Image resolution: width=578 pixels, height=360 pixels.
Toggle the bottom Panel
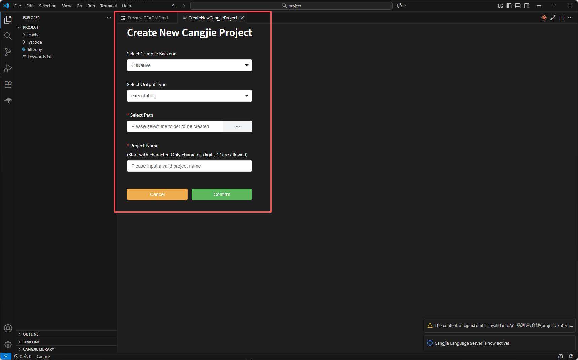(x=518, y=6)
